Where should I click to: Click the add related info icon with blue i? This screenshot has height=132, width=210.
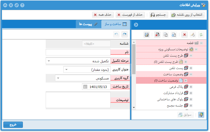pyautogui.click(x=174, y=35)
